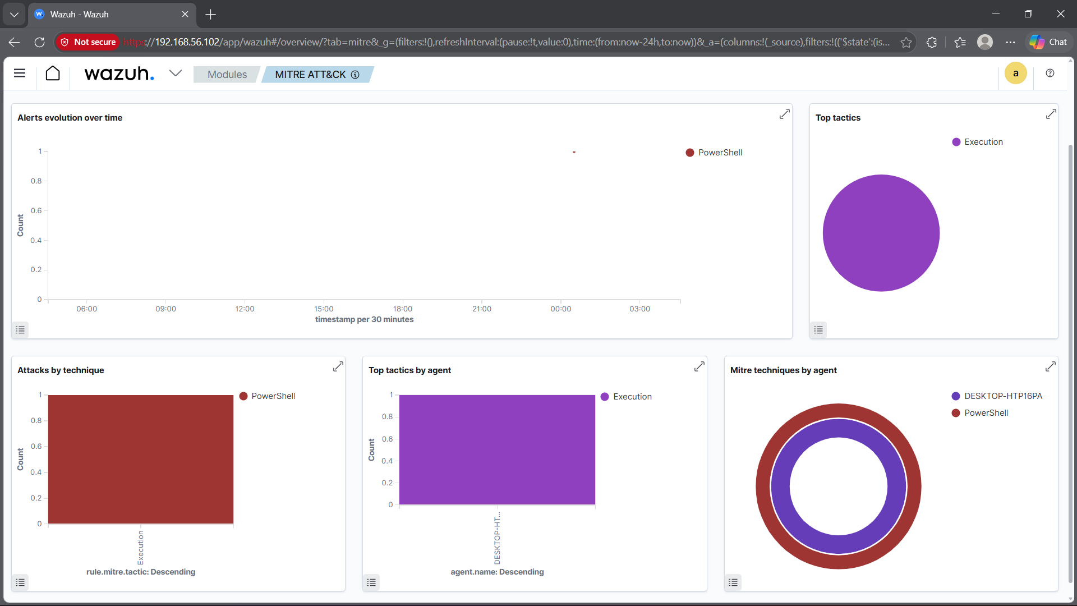The image size is (1077, 606).
Task: Open the Copilot Chat button
Action: coord(1048,42)
